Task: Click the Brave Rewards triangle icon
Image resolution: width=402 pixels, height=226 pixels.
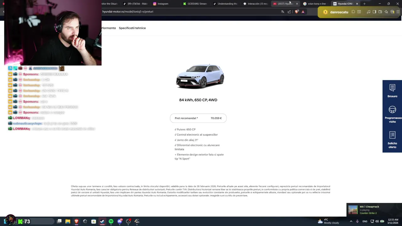Action: [x=303, y=12]
